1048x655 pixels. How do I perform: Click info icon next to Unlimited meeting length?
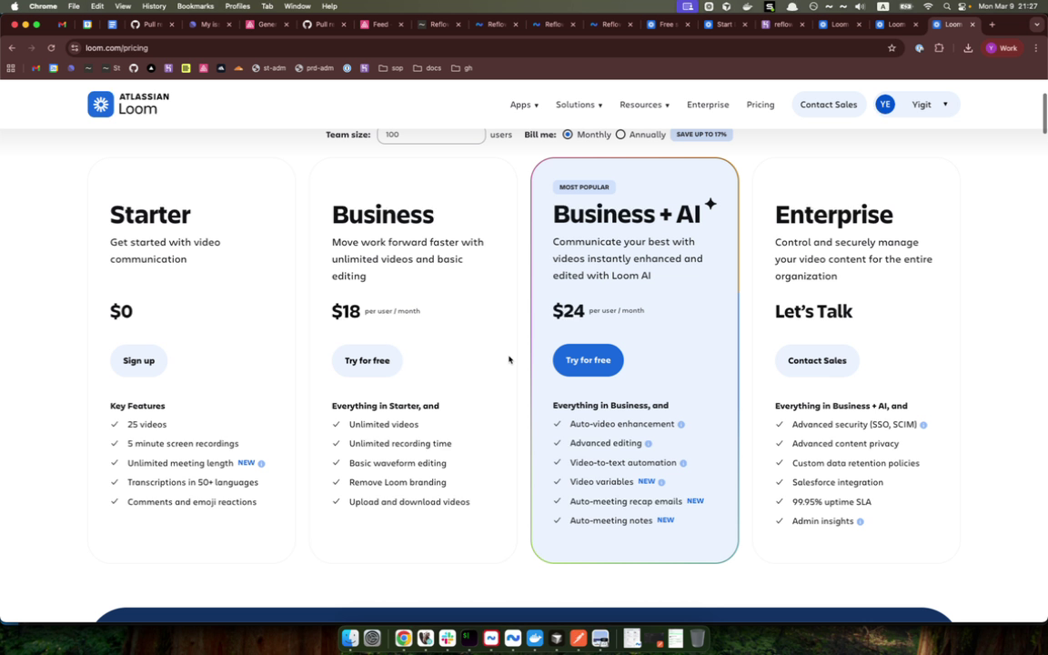(x=261, y=463)
